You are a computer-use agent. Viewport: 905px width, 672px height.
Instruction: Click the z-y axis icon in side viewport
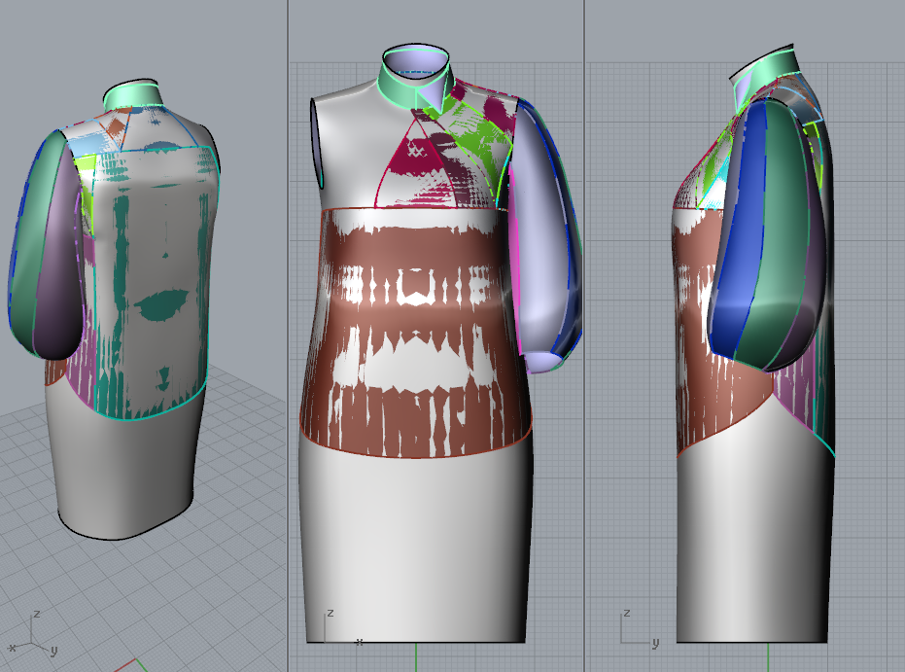pos(640,628)
